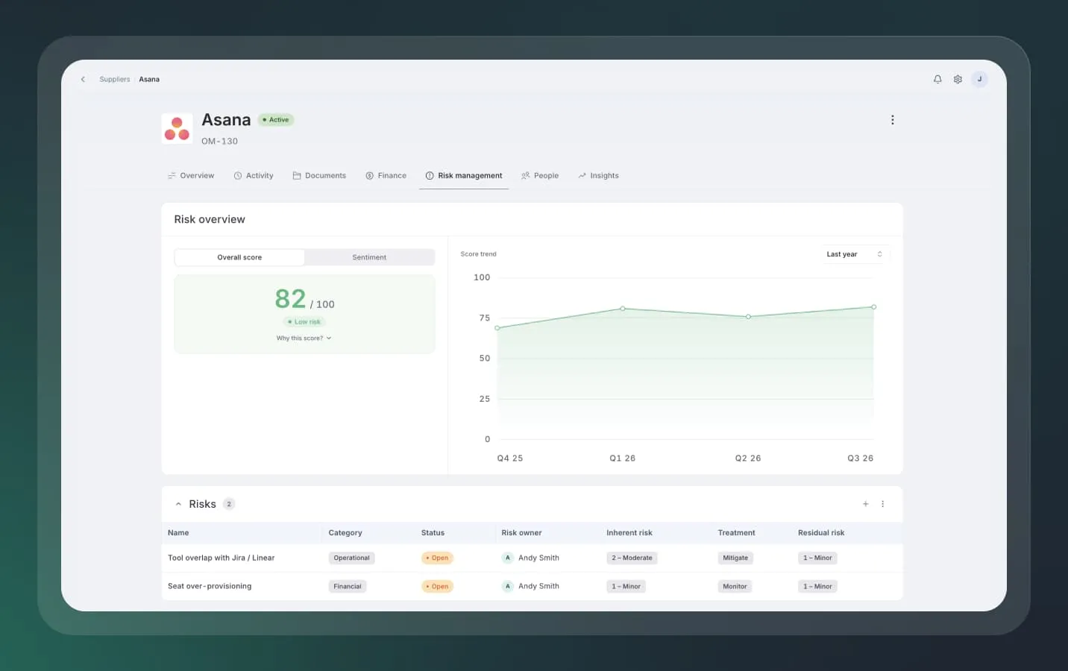Viewport: 1068px width, 671px height.
Task: Click inherent risk '1 – Minor' for Seat over-provisioning
Action: [626, 587]
